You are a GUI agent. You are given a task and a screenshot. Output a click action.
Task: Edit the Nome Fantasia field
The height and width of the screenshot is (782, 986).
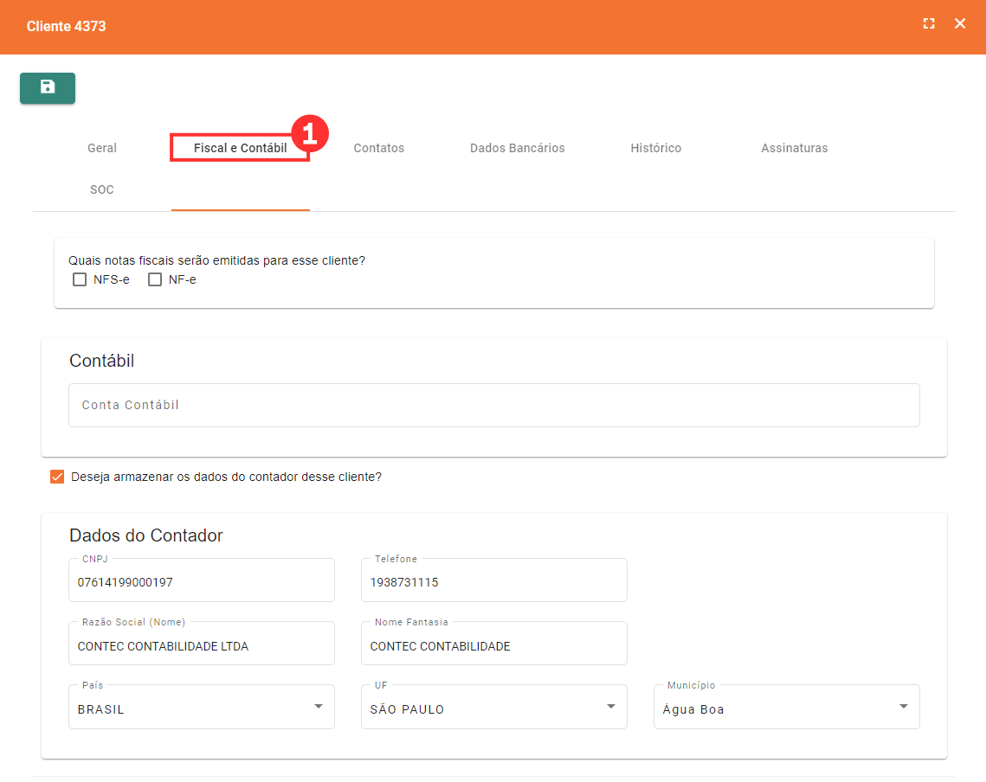coord(493,645)
